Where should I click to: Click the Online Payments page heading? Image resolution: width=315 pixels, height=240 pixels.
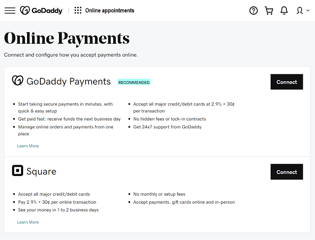pos(67,38)
